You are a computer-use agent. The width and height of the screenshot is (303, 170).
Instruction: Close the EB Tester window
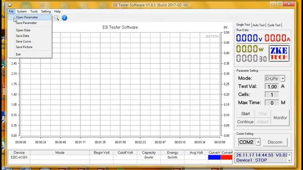pos(289,4)
